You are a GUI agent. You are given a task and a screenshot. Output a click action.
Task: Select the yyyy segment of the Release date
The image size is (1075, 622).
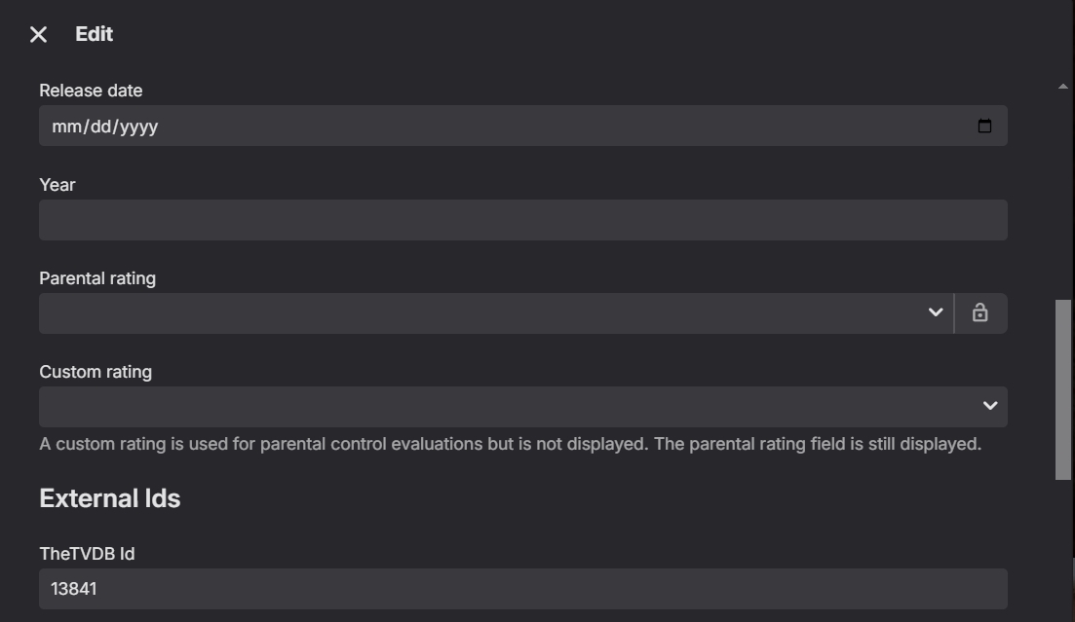[139, 127]
